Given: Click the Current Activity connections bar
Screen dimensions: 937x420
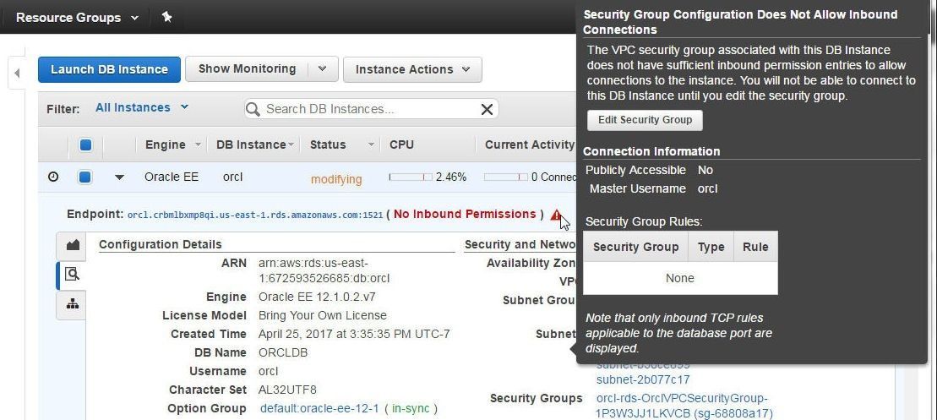Looking at the screenshot, I should pyautogui.click(x=505, y=177).
